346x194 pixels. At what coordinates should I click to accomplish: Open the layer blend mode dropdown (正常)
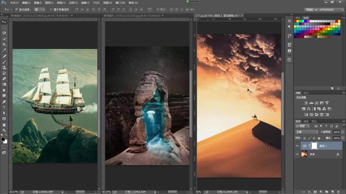(x=307, y=132)
